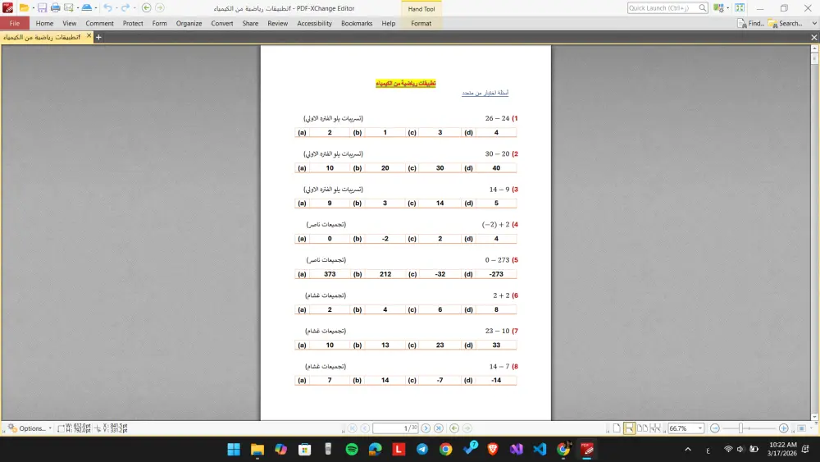Expand the Scan icon dropdown arrow
Viewport: 820px width, 462px height.
(96, 8)
